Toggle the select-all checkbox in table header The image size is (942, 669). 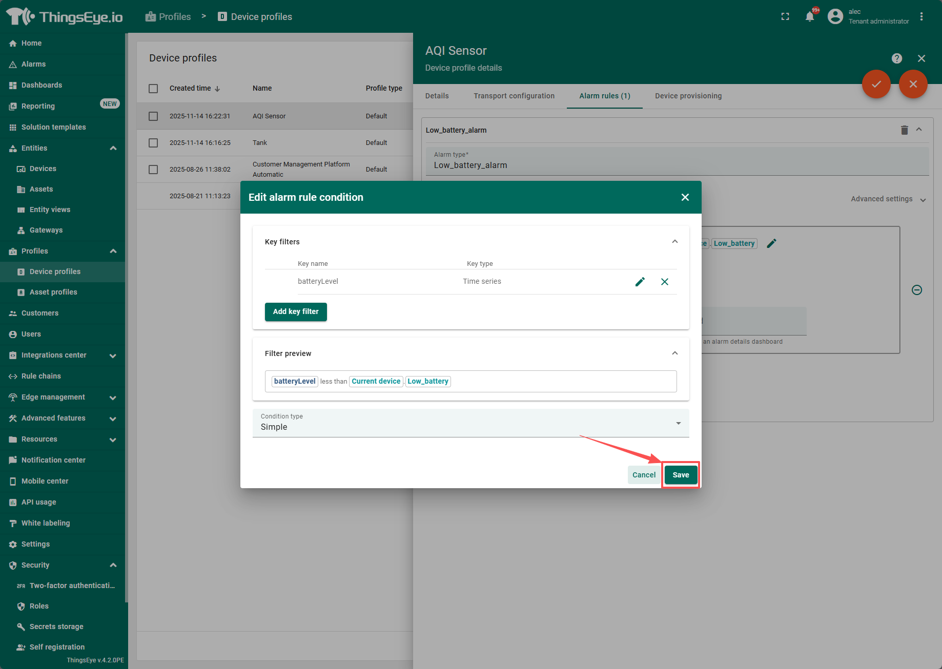153,89
